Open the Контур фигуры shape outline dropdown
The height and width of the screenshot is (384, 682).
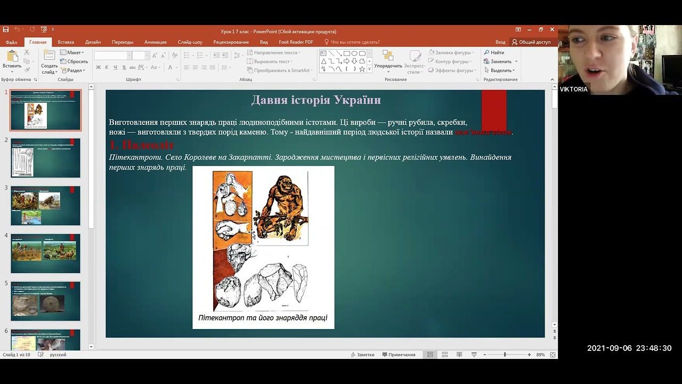click(x=450, y=61)
